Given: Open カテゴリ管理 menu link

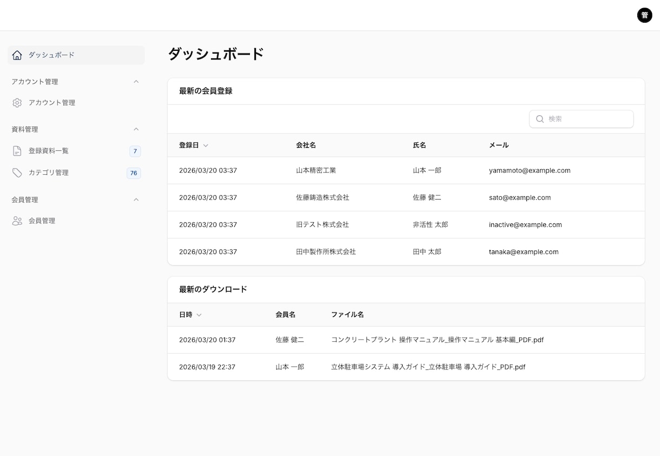Looking at the screenshot, I should [76, 173].
